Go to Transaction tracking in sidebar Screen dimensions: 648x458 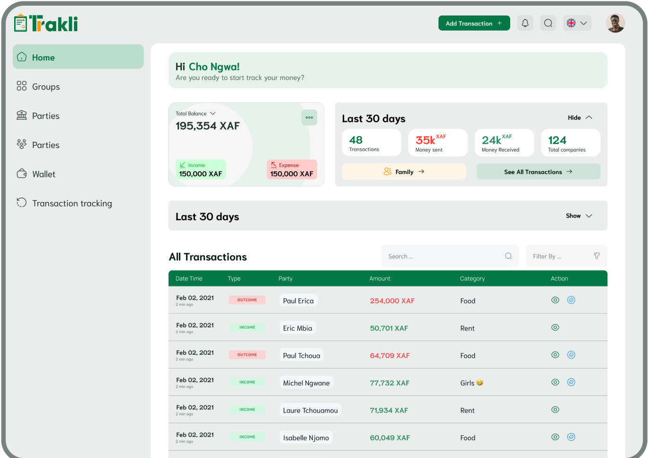pyautogui.click(x=72, y=204)
